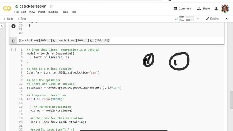Click the 'optimizer = torch.optim.SGD' line
The height and width of the screenshot is (131, 233).
pos(74,88)
